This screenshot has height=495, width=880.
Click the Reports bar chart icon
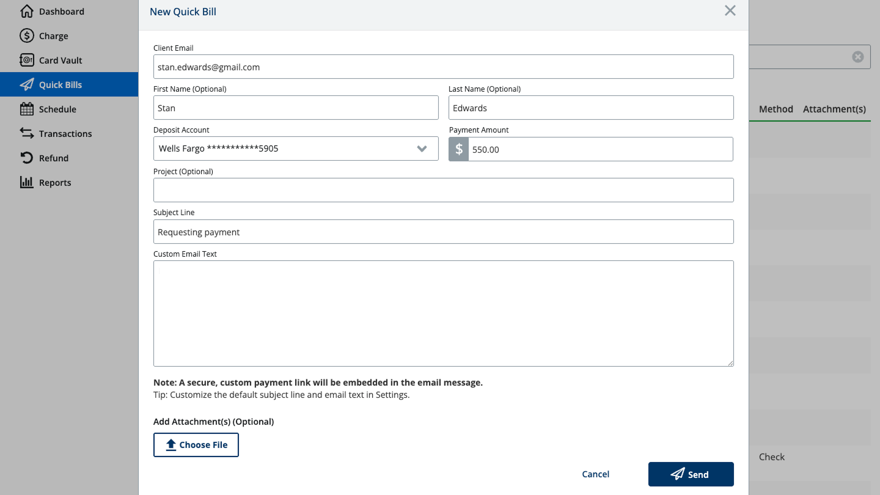27,182
